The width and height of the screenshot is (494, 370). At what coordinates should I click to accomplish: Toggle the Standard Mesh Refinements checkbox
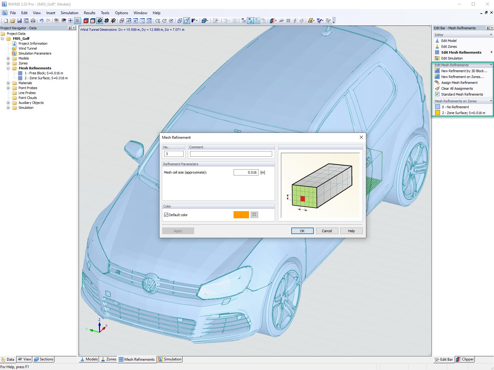tap(437, 94)
